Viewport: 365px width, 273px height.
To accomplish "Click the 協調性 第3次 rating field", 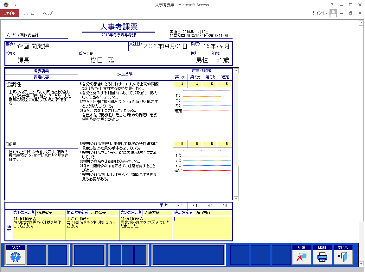I will tap(210, 84).
